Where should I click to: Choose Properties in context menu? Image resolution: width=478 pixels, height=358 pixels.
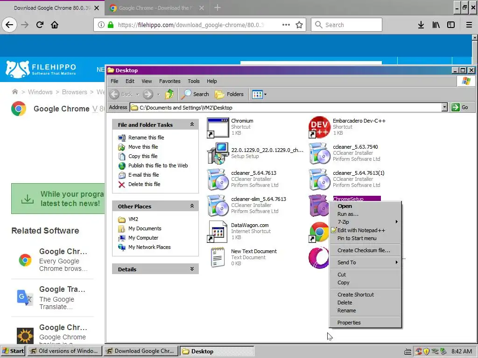(x=365, y=323)
